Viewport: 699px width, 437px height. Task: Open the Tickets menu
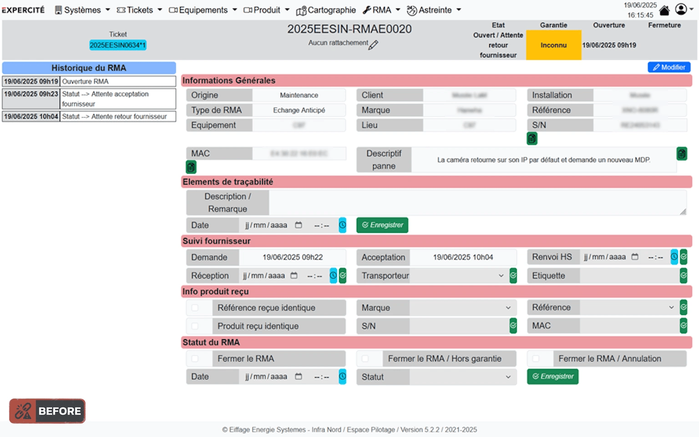[139, 10]
